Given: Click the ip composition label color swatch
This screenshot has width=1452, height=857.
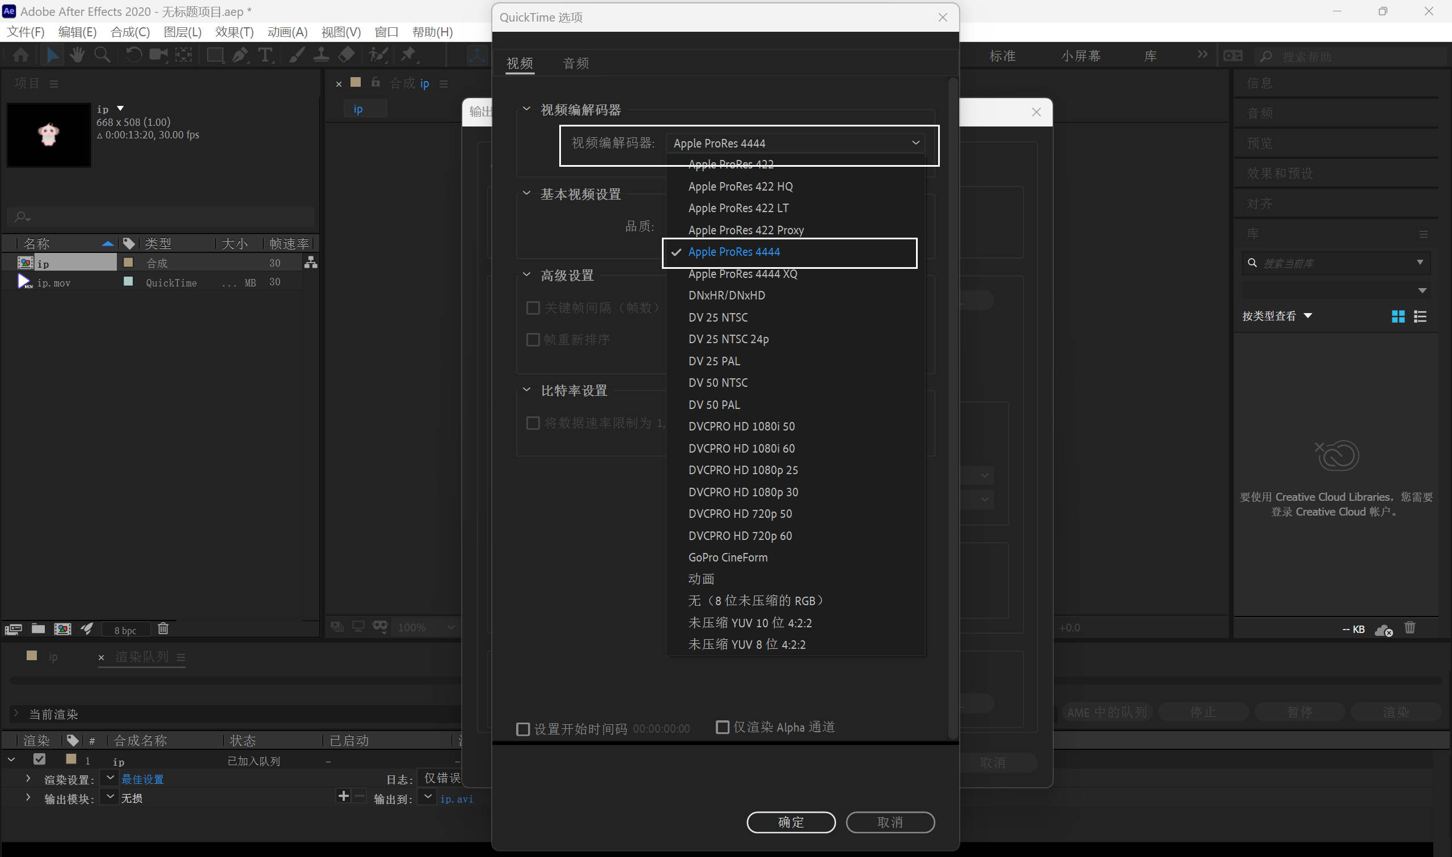Looking at the screenshot, I should point(128,263).
